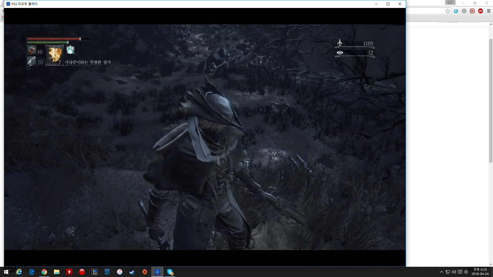Open the 민규 Chrome profile button
This screenshot has height=277, width=493.
(x=450, y=3)
